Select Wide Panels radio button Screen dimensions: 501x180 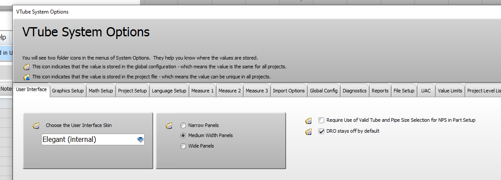click(x=183, y=146)
